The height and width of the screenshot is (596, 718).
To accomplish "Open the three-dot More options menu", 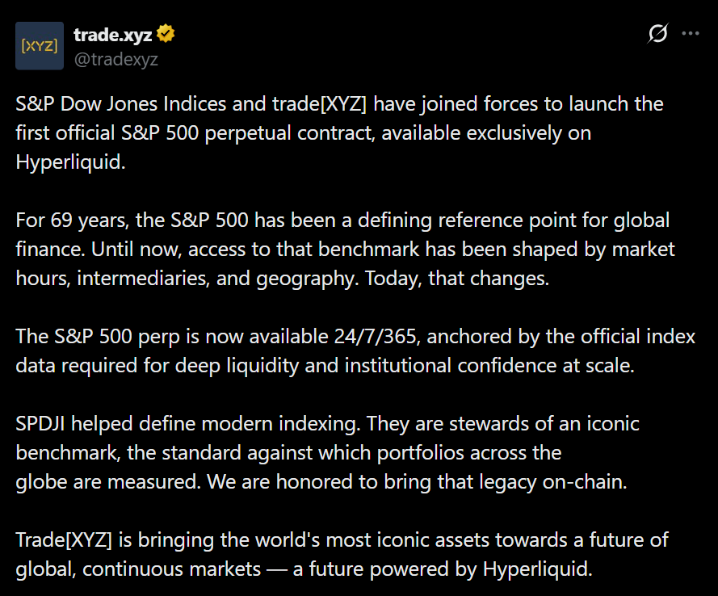I will tap(691, 34).
